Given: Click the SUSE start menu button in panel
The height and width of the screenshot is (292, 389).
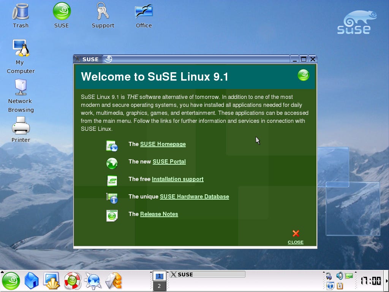Looking at the screenshot, I should point(11,281).
